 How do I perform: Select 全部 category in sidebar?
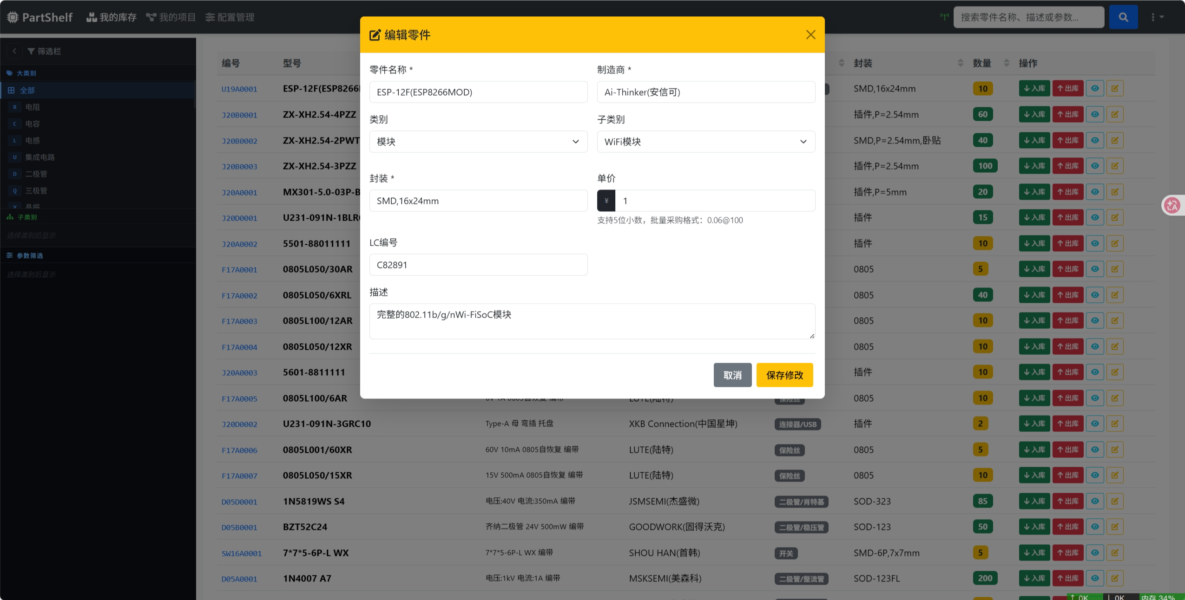coord(98,90)
